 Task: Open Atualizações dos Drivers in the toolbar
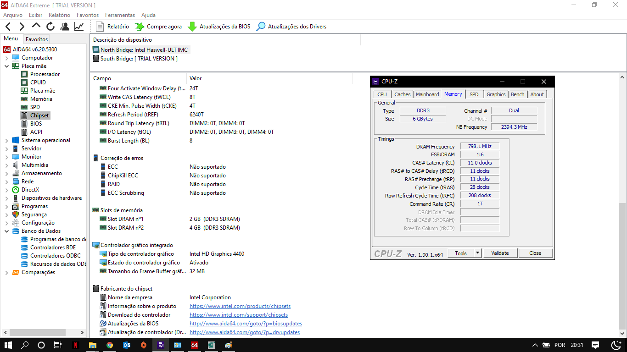tap(291, 27)
